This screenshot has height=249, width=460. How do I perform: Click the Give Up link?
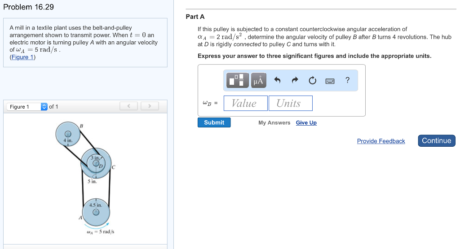coord(306,123)
